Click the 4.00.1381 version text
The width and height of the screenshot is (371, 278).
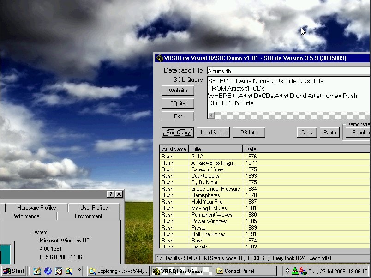pyautogui.click(x=51, y=249)
